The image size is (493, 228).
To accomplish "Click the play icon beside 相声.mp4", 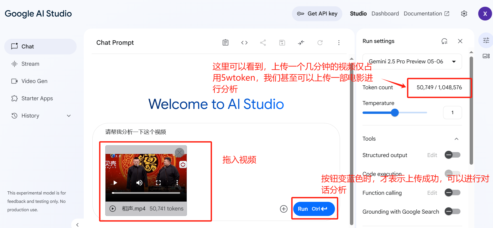I will (113, 209).
